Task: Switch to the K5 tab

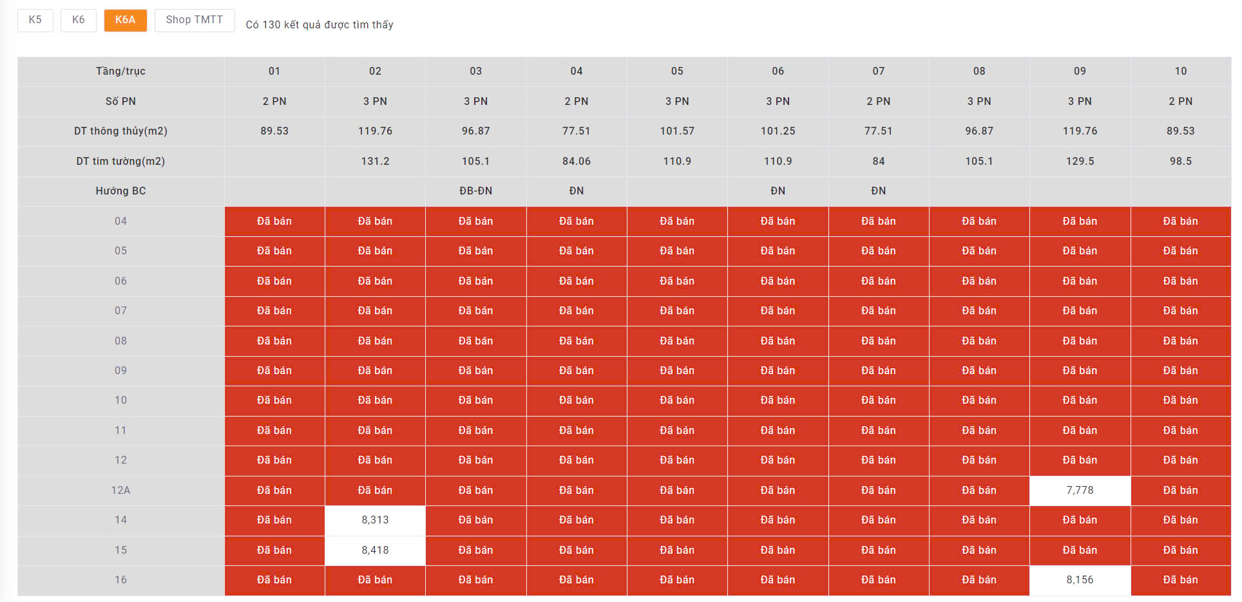Action: (x=35, y=20)
